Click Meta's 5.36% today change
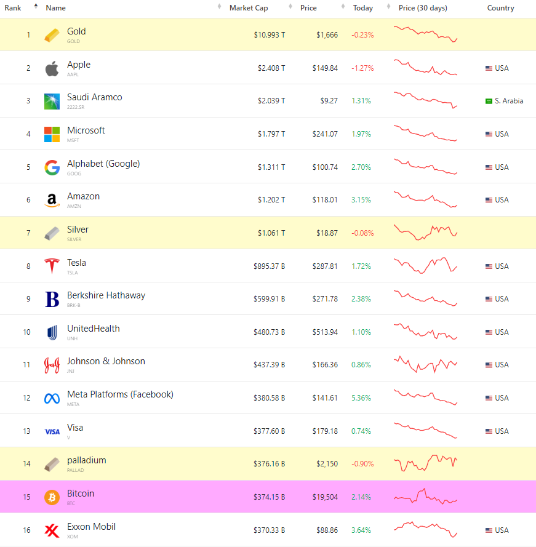 (x=361, y=397)
